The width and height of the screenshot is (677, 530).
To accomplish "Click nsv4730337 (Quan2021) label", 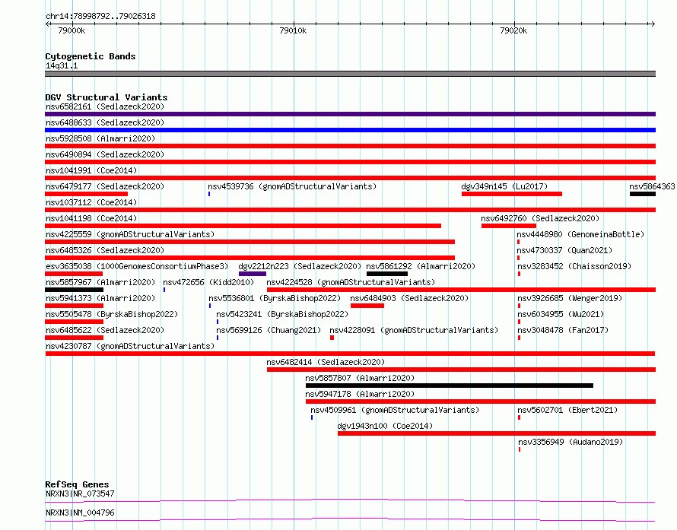I will pyautogui.click(x=564, y=250).
